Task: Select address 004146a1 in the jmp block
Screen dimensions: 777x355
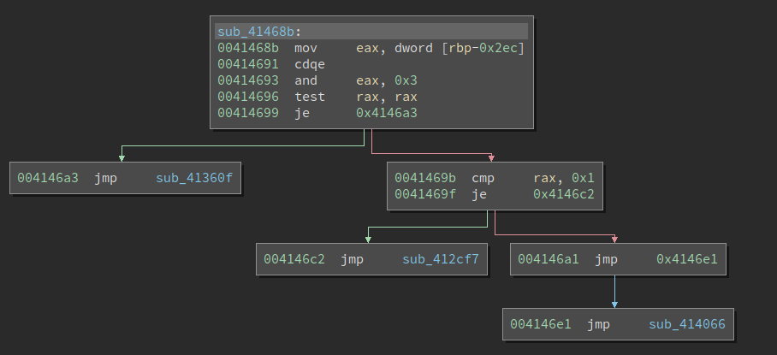Action: [x=548, y=259]
